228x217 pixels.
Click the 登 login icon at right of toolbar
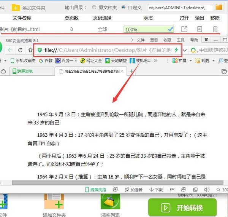pyautogui.click(x=223, y=61)
